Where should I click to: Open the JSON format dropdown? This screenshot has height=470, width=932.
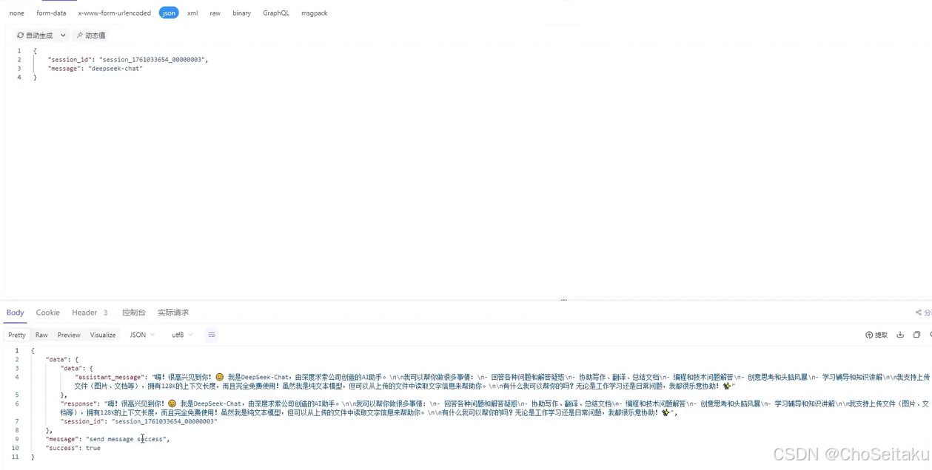pyautogui.click(x=143, y=335)
